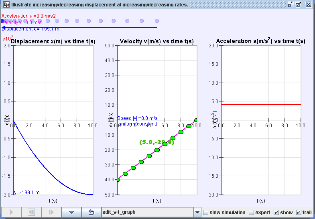Click the play simulation button

(x=11, y=212)
